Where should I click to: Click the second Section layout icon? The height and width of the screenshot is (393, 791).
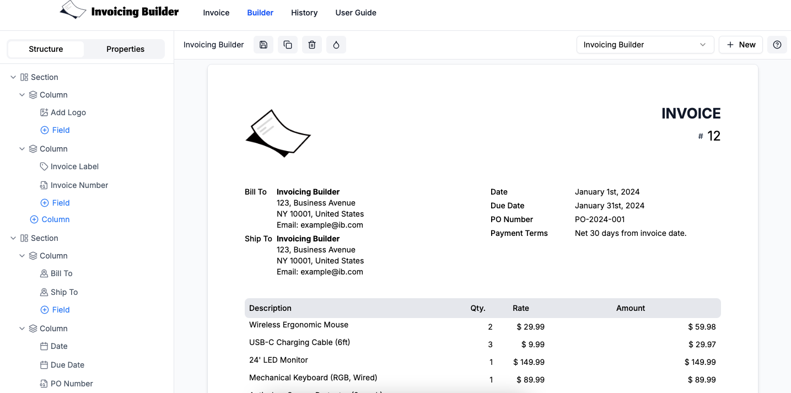(24, 238)
